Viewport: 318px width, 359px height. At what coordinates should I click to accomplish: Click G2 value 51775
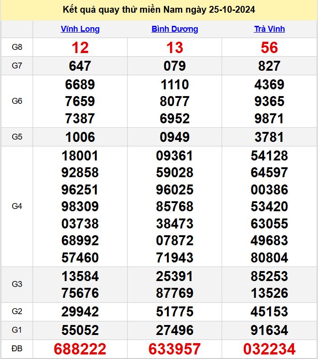(175, 311)
